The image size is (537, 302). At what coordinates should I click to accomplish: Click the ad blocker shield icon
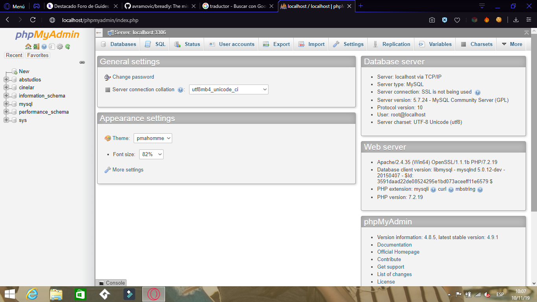445,20
